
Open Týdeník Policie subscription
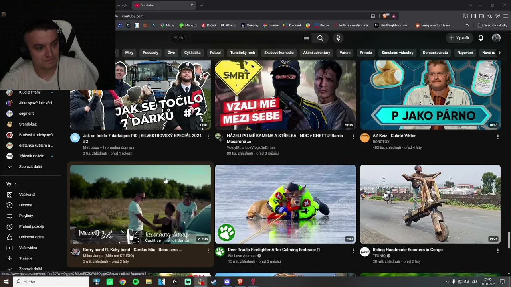click(x=31, y=156)
